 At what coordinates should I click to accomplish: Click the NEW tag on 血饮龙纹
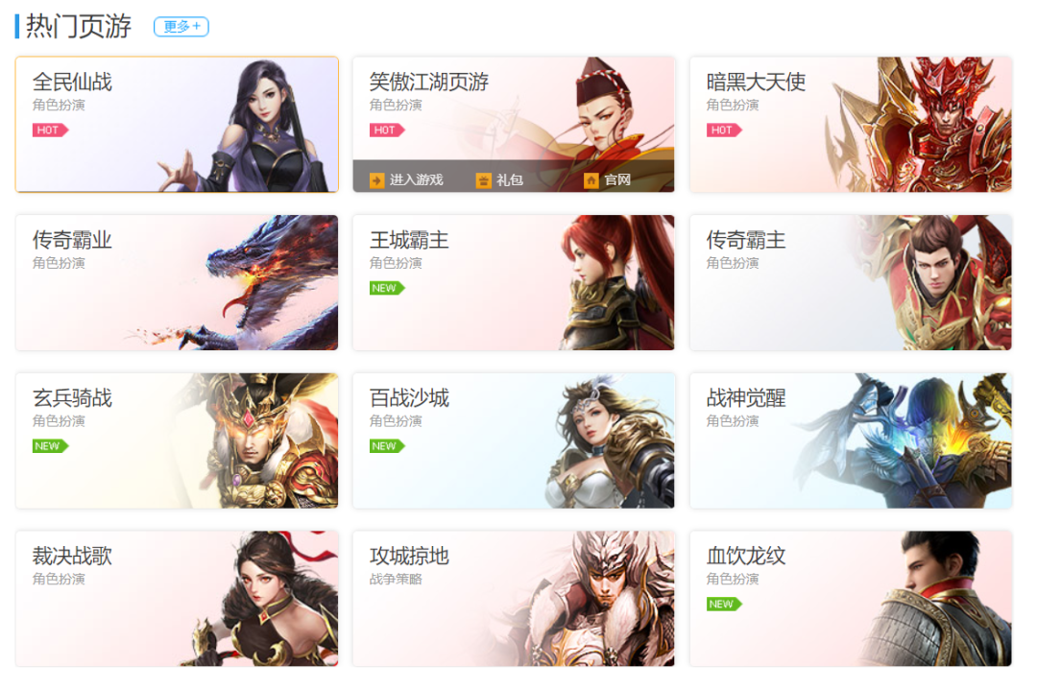724,604
